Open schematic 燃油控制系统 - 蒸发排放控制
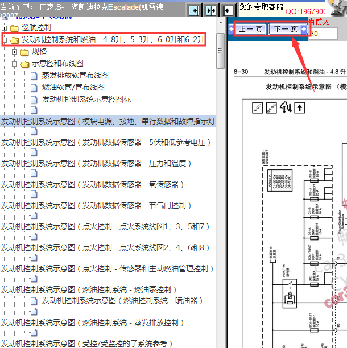Viewport: 347px width, 348px height. point(92,322)
